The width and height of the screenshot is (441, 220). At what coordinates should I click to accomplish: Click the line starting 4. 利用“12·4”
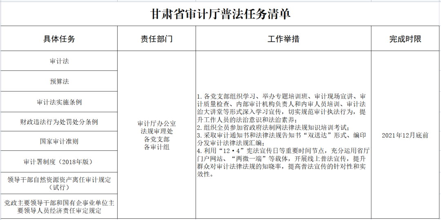point(283,151)
